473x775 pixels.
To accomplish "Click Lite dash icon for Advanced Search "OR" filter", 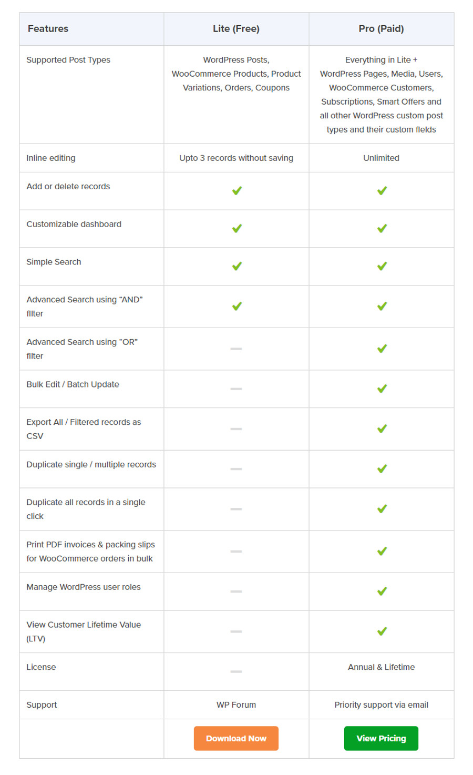I will click(236, 349).
